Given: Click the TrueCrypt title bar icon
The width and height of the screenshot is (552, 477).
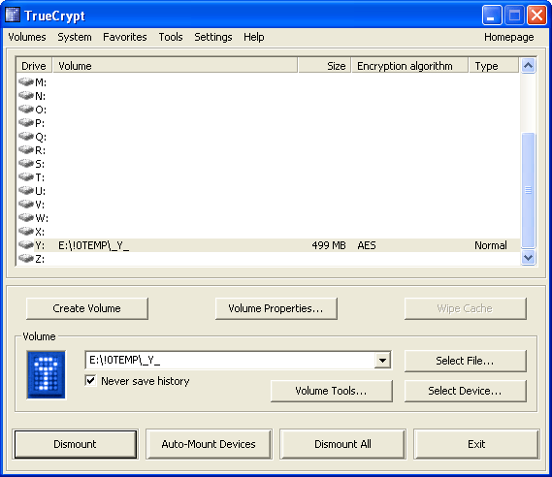Looking at the screenshot, I should [x=13, y=16].
